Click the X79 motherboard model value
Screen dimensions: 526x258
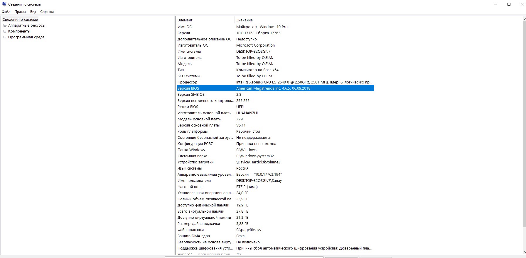pos(240,119)
